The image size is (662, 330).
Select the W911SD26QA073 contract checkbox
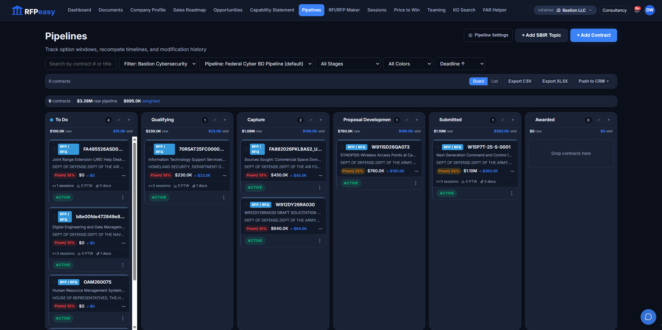(342, 147)
